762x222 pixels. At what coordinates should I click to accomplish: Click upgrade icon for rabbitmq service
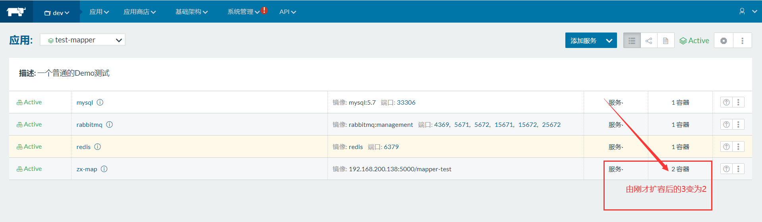pos(726,124)
